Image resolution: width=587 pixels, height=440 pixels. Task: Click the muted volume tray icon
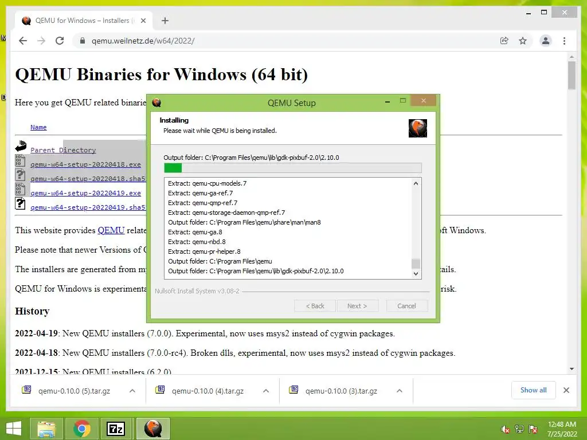(505, 429)
